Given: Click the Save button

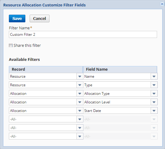Looking at the screenshot, I should pyautogui.click(x=17, y=19).
